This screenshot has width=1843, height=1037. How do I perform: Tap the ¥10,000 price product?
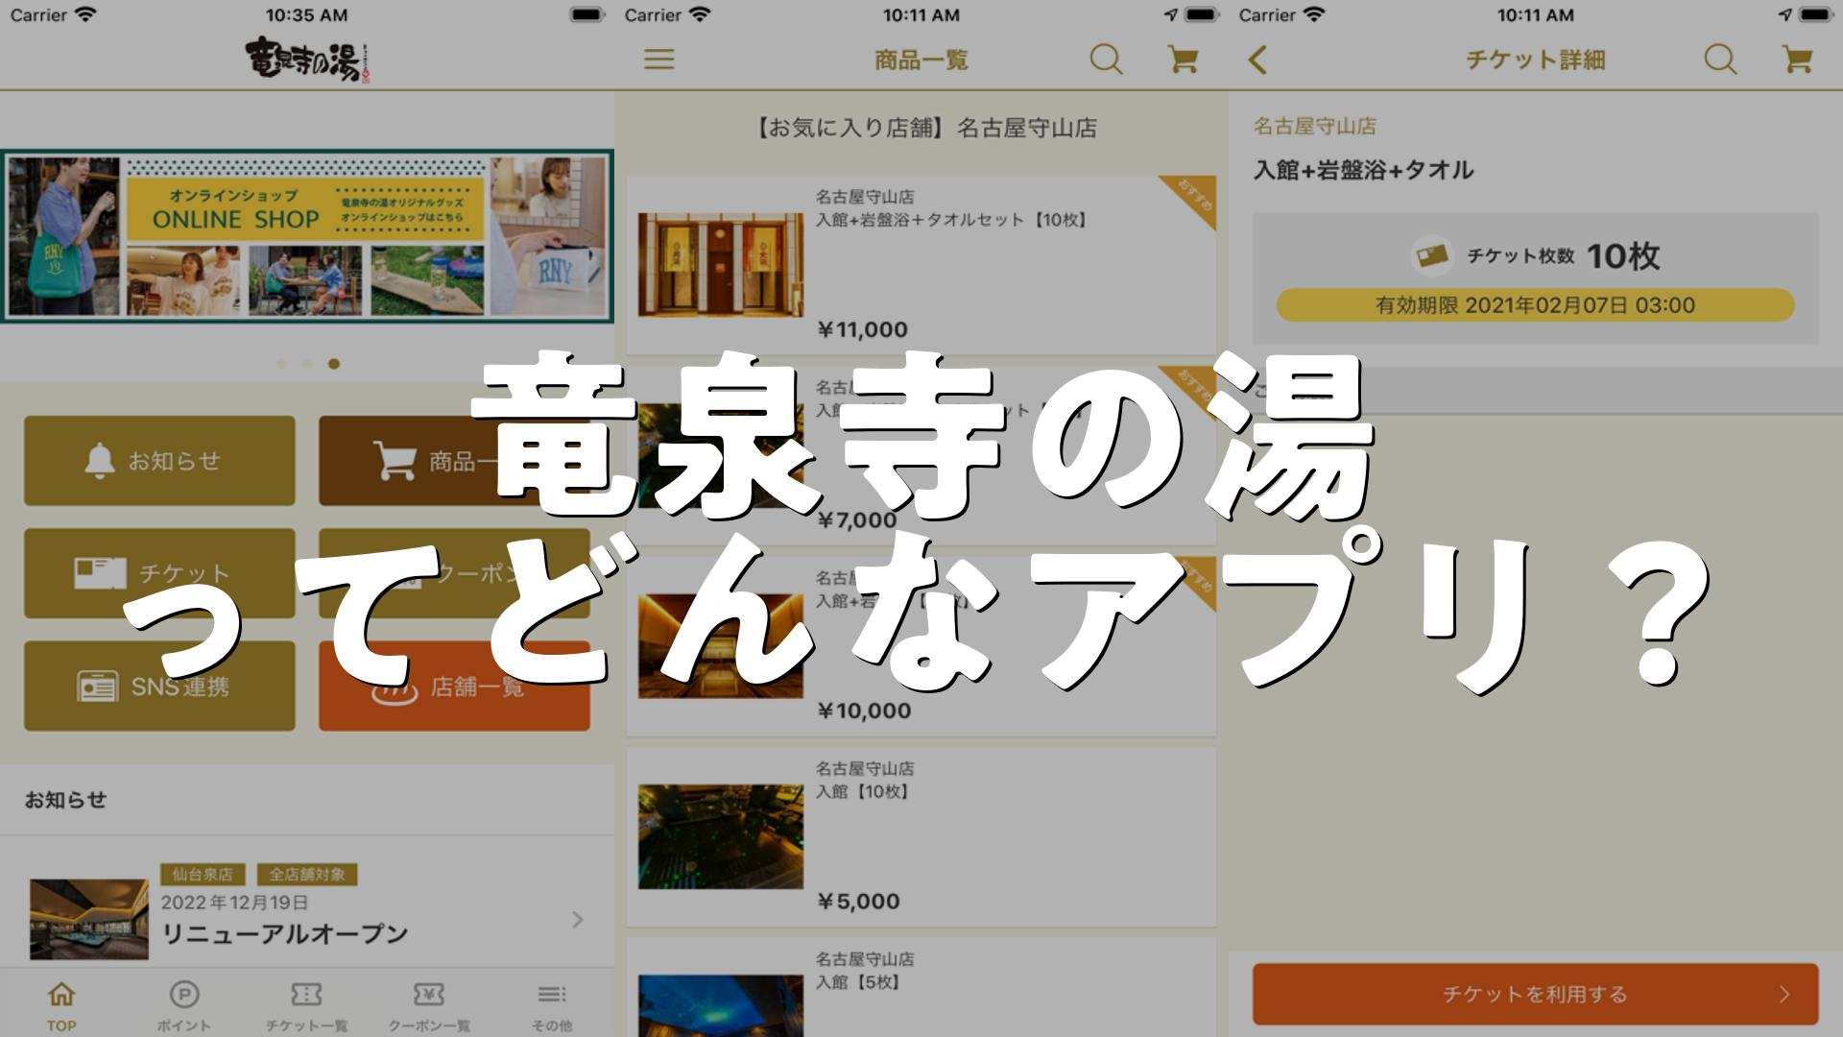pos(921,646)
